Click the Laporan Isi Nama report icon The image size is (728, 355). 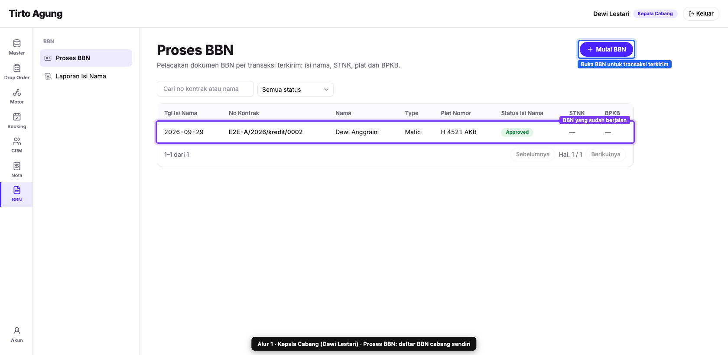(48, 76)
